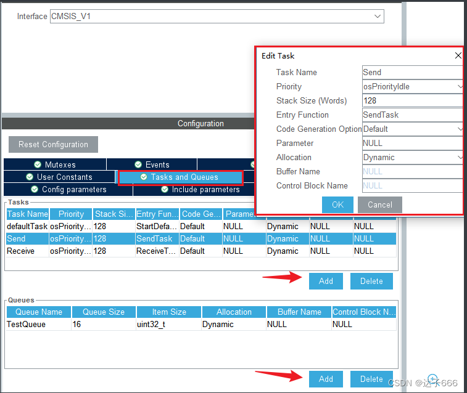Click the Mutexes green check icon

coord(38,164)
